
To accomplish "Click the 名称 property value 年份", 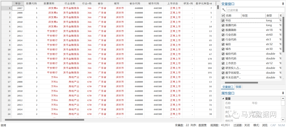I will (x=254, y=103).
